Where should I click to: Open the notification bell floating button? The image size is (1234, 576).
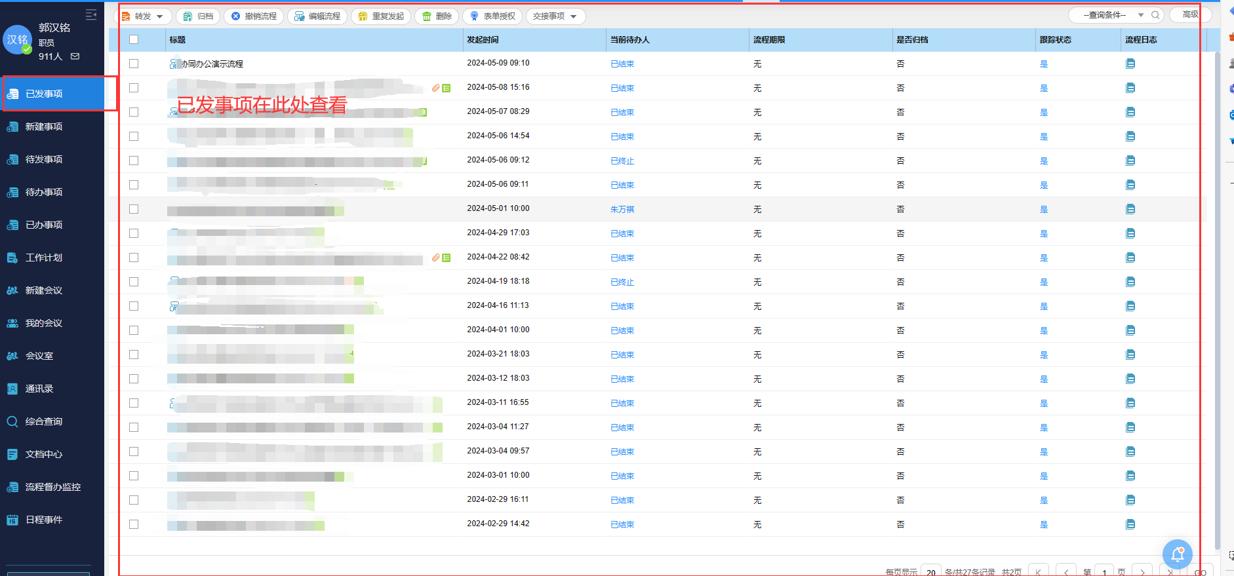(x=1177, y=555)
